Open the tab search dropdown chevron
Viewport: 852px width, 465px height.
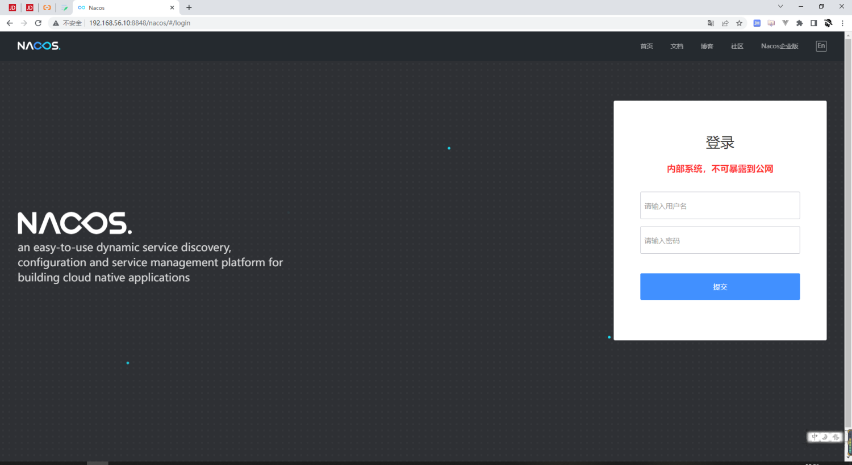(780, 6)
